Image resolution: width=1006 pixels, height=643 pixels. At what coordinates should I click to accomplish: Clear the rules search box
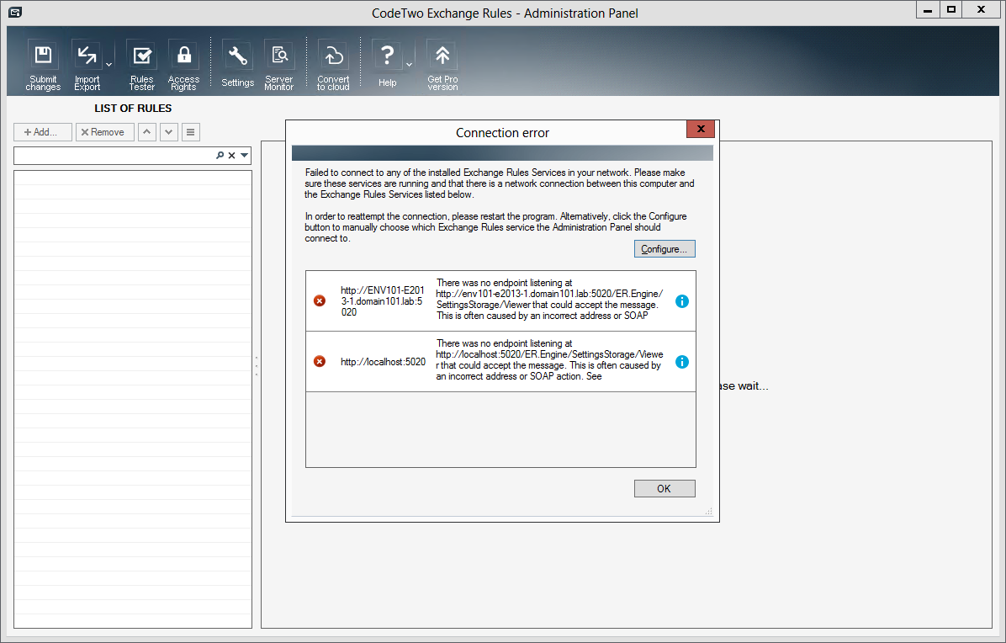coord(231,156)
